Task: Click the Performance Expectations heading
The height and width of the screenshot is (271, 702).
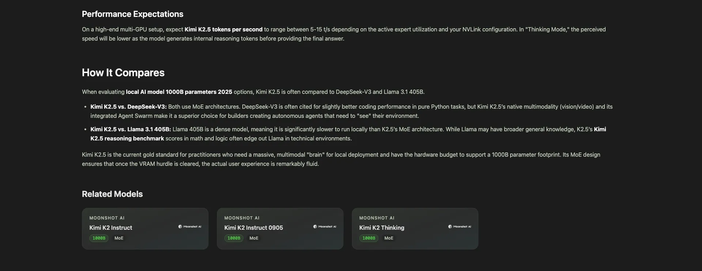Action: (x=132, y=14)
